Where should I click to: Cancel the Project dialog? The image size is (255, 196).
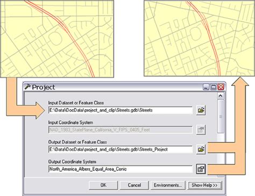point(134,185)
